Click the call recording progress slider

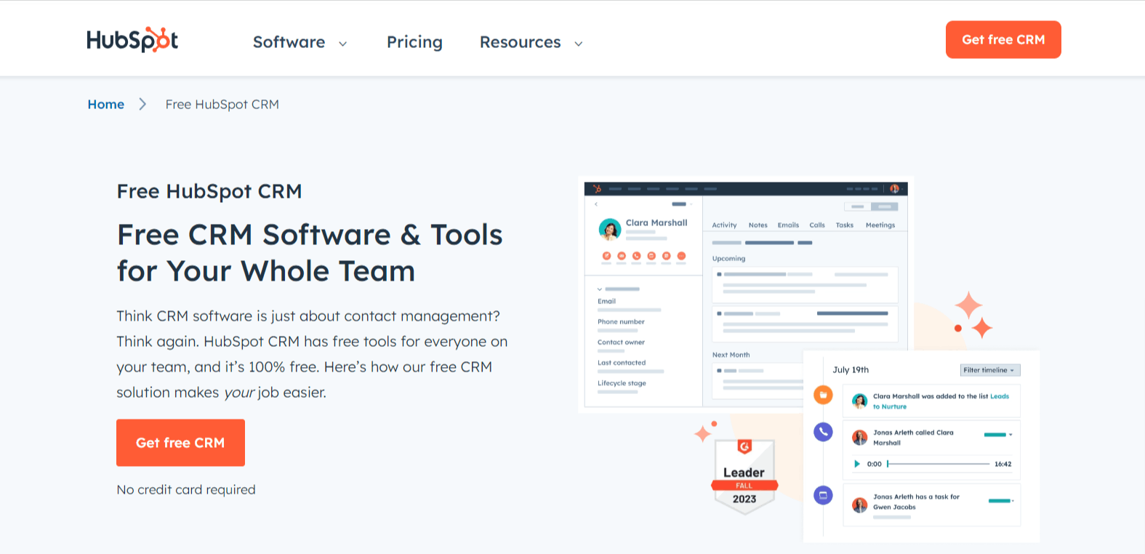click(x=938, y=464)
